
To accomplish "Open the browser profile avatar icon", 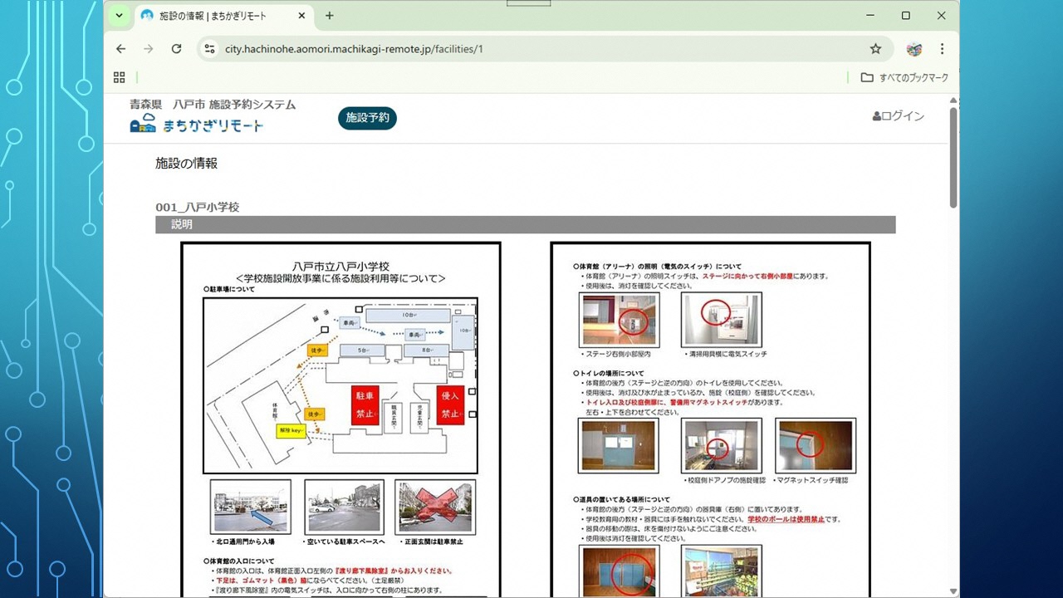I will (914, 49).
